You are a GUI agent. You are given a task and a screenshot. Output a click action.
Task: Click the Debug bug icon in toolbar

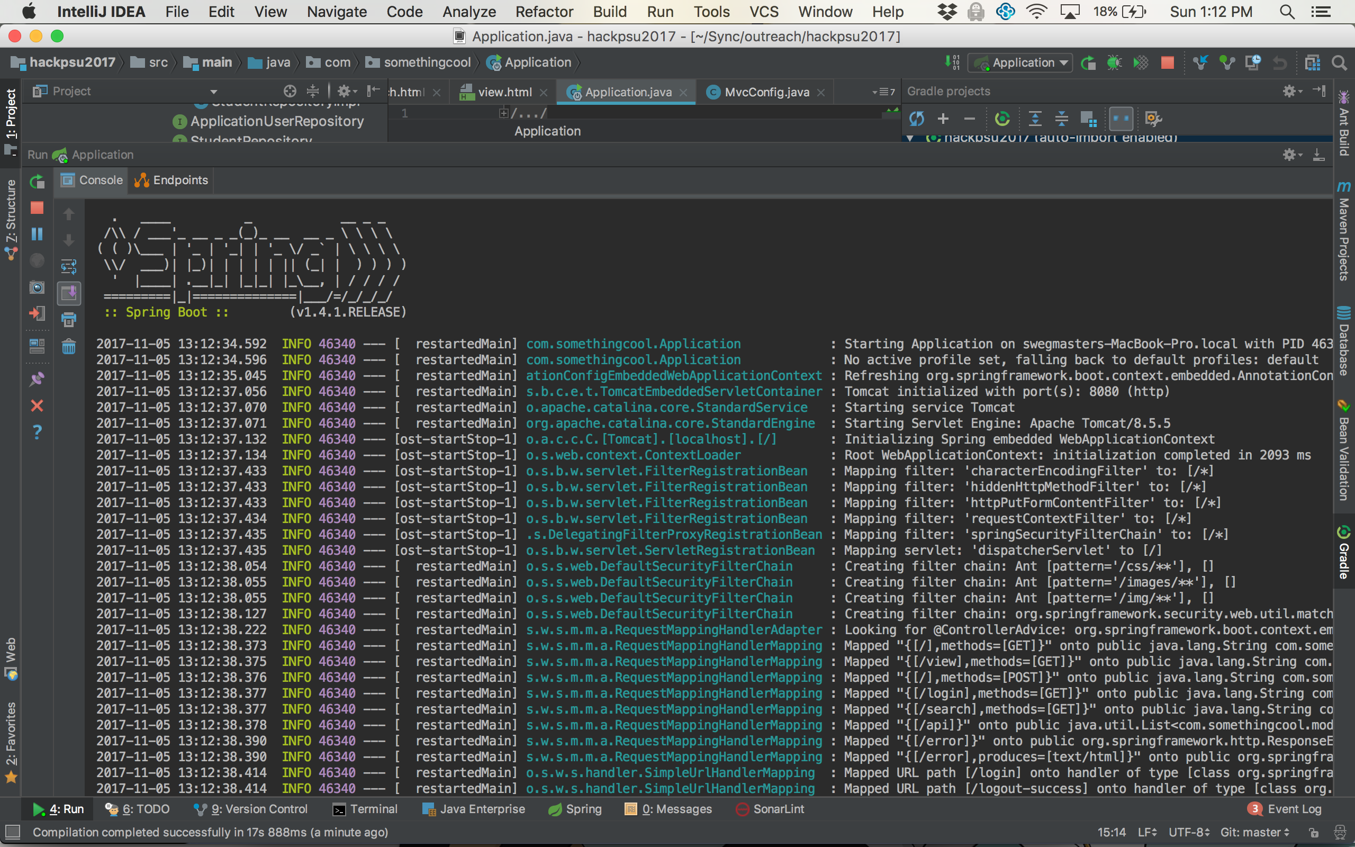tap(1114, 63)
